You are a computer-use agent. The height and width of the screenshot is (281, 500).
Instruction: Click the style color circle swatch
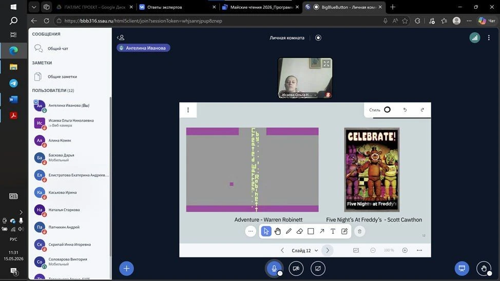point(387,110)
